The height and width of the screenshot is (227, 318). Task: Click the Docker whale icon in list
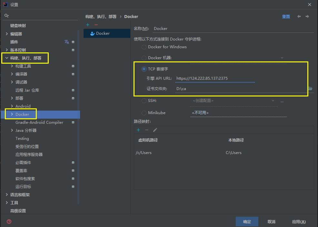tap(93, 33)
